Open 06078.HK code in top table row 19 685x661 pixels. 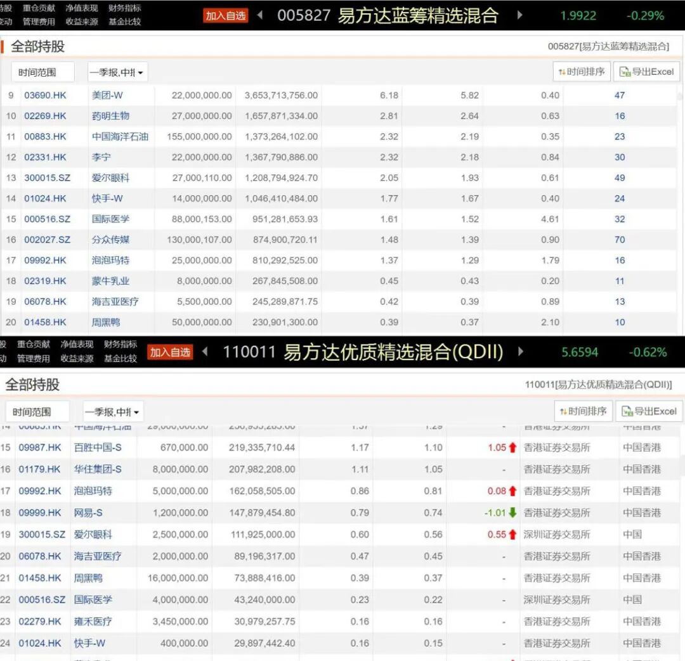[45, 302]
